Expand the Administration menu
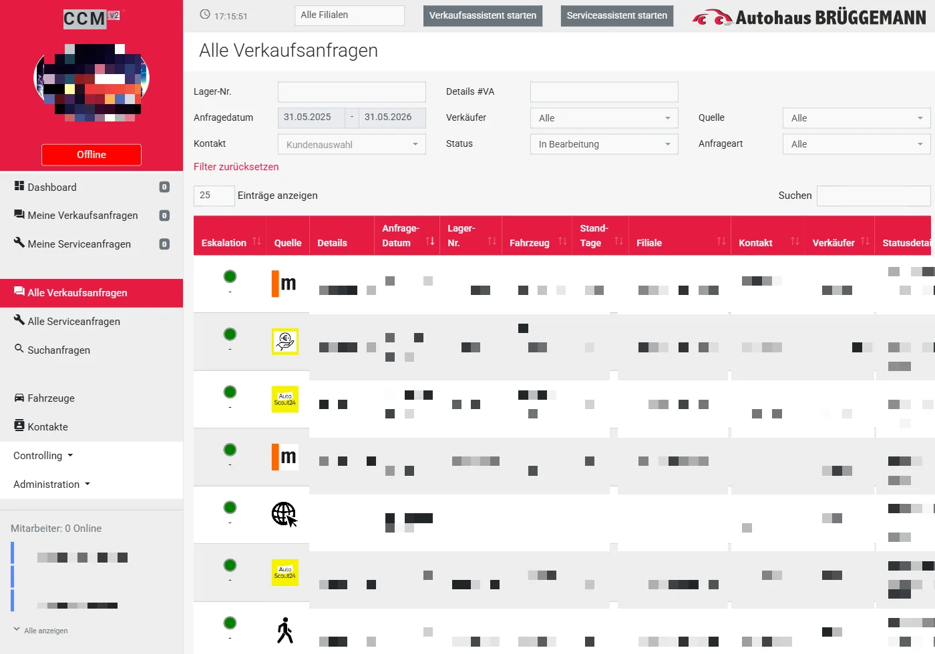935x654 pixels. (51, 484)
